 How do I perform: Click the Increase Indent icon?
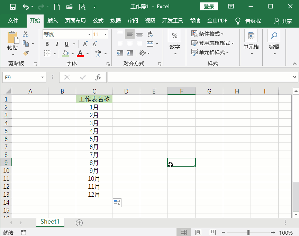(x=130, y=53)
